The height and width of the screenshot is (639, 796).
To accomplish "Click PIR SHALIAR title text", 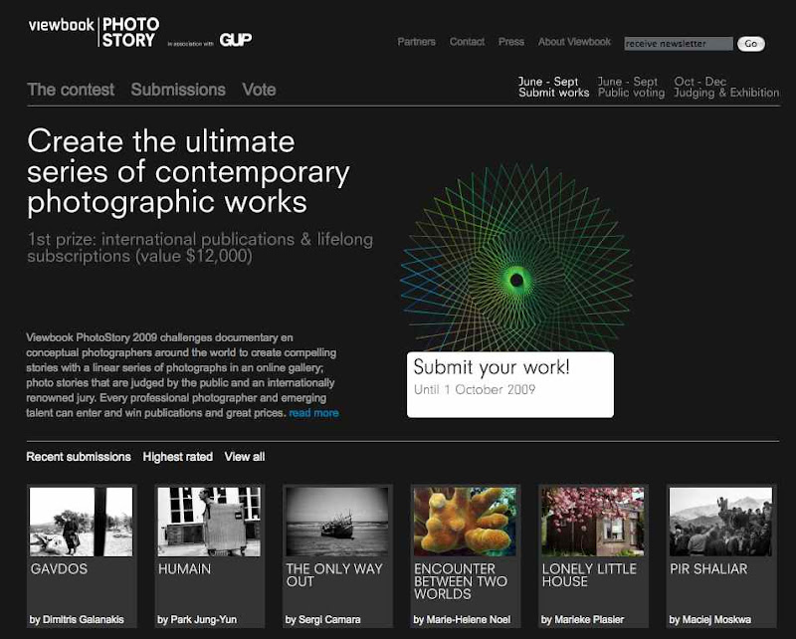I will point(708,569).
